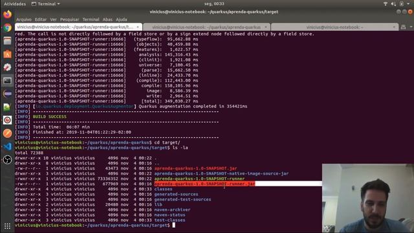Screen dimensions: 414x233
Task: Click the cd target/ command text
Action: 167,142
